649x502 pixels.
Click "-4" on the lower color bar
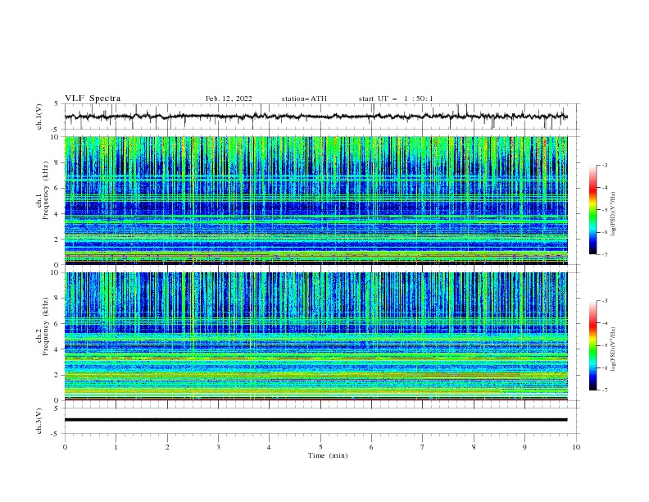[x=604, y=323]
